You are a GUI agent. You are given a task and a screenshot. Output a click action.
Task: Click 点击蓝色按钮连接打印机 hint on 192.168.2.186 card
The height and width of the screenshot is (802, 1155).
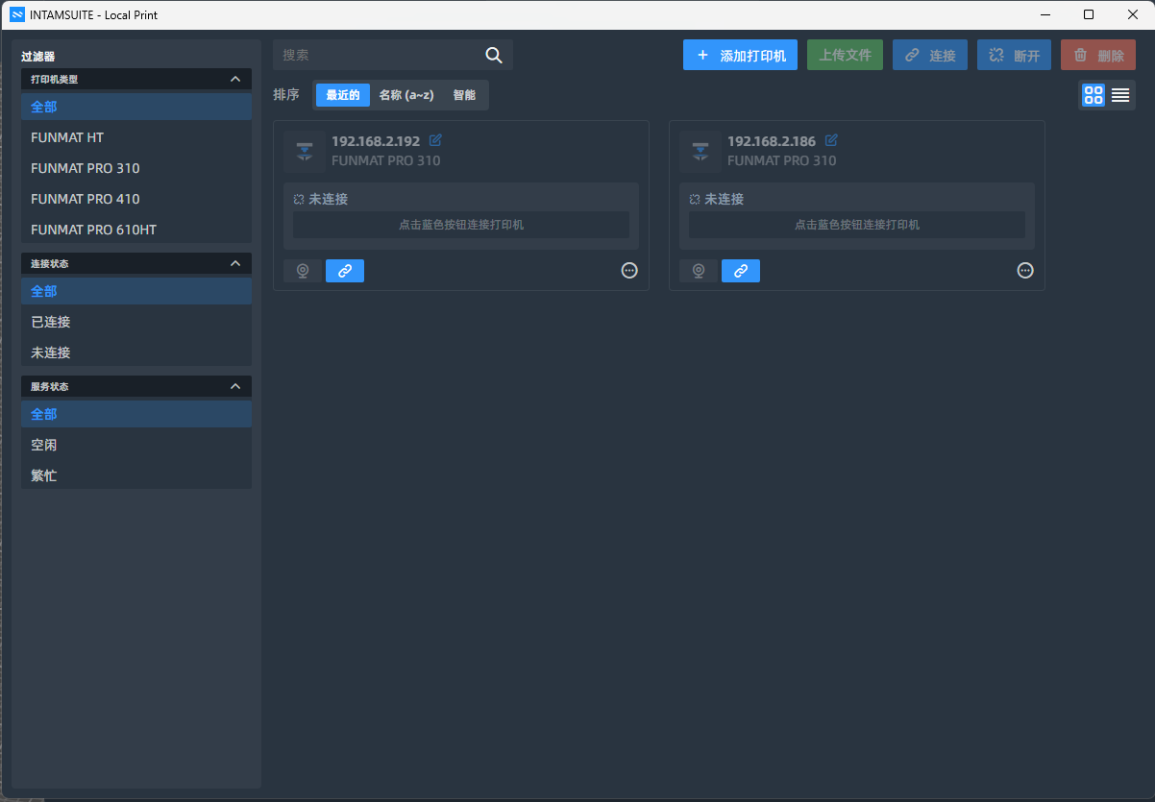[857, 225]
